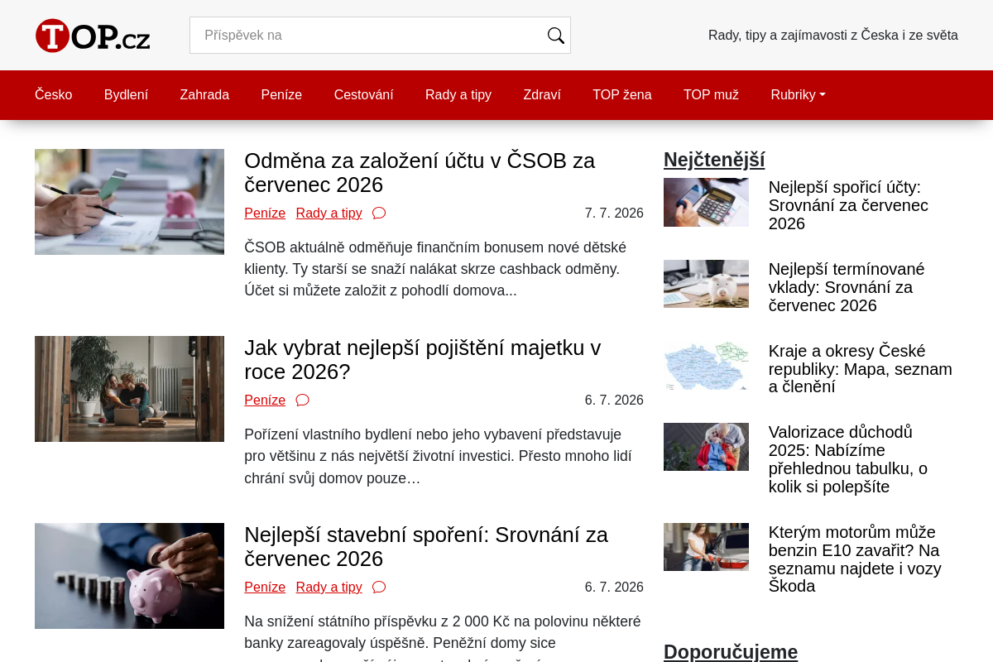Click excerpt beginning Pořízení vlastního bydlení

click(438, 456)
